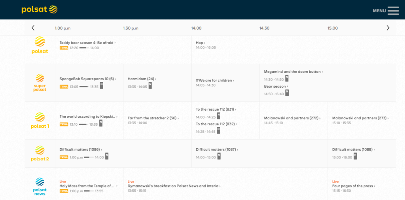Viewport: 405px width, 200px height.
Task: Open To the rescue 112 (831)
Action: (x=216, y=109)
